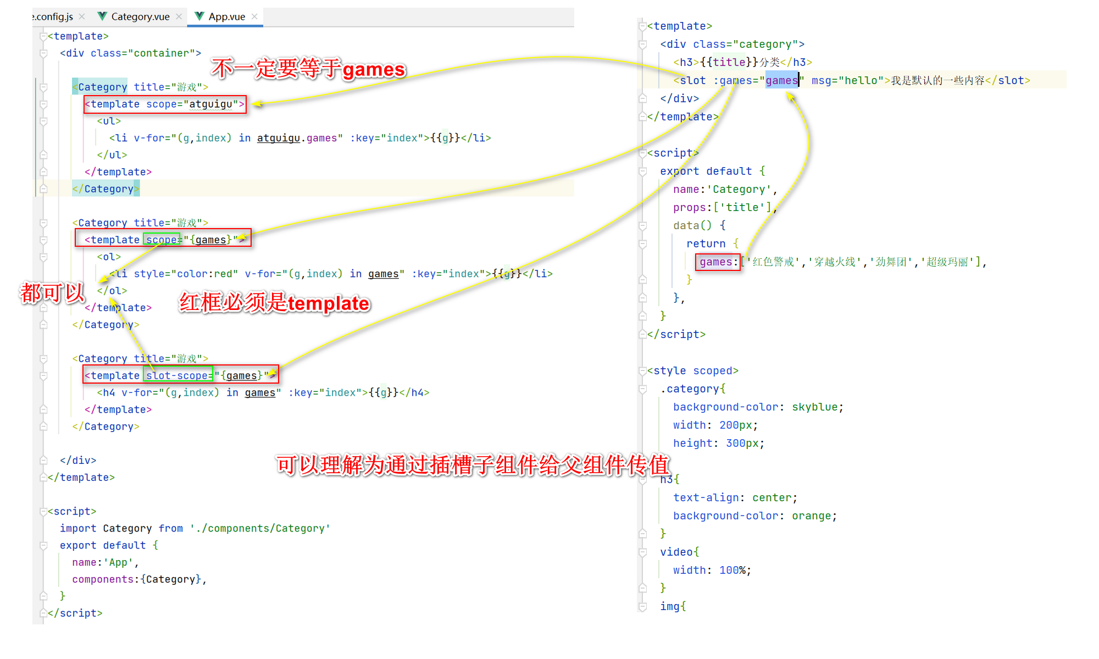Fold the export default block in Category.vue
Image resolution: width=1099 pixels, height=659 pixels.
point(642,171)
